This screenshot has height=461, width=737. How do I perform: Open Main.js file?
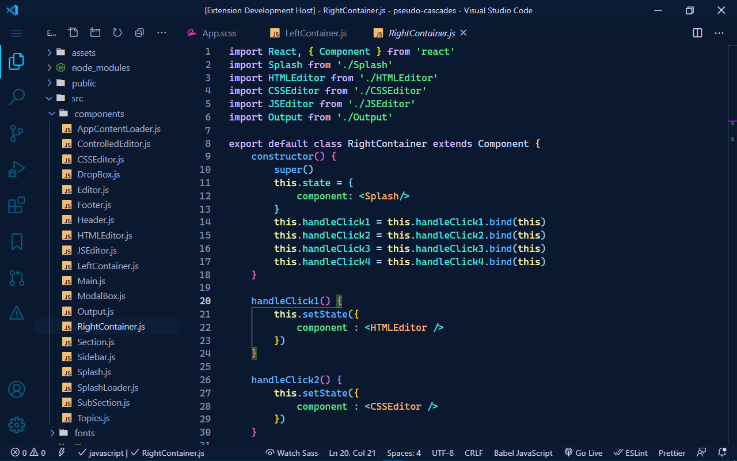[91, 281]
